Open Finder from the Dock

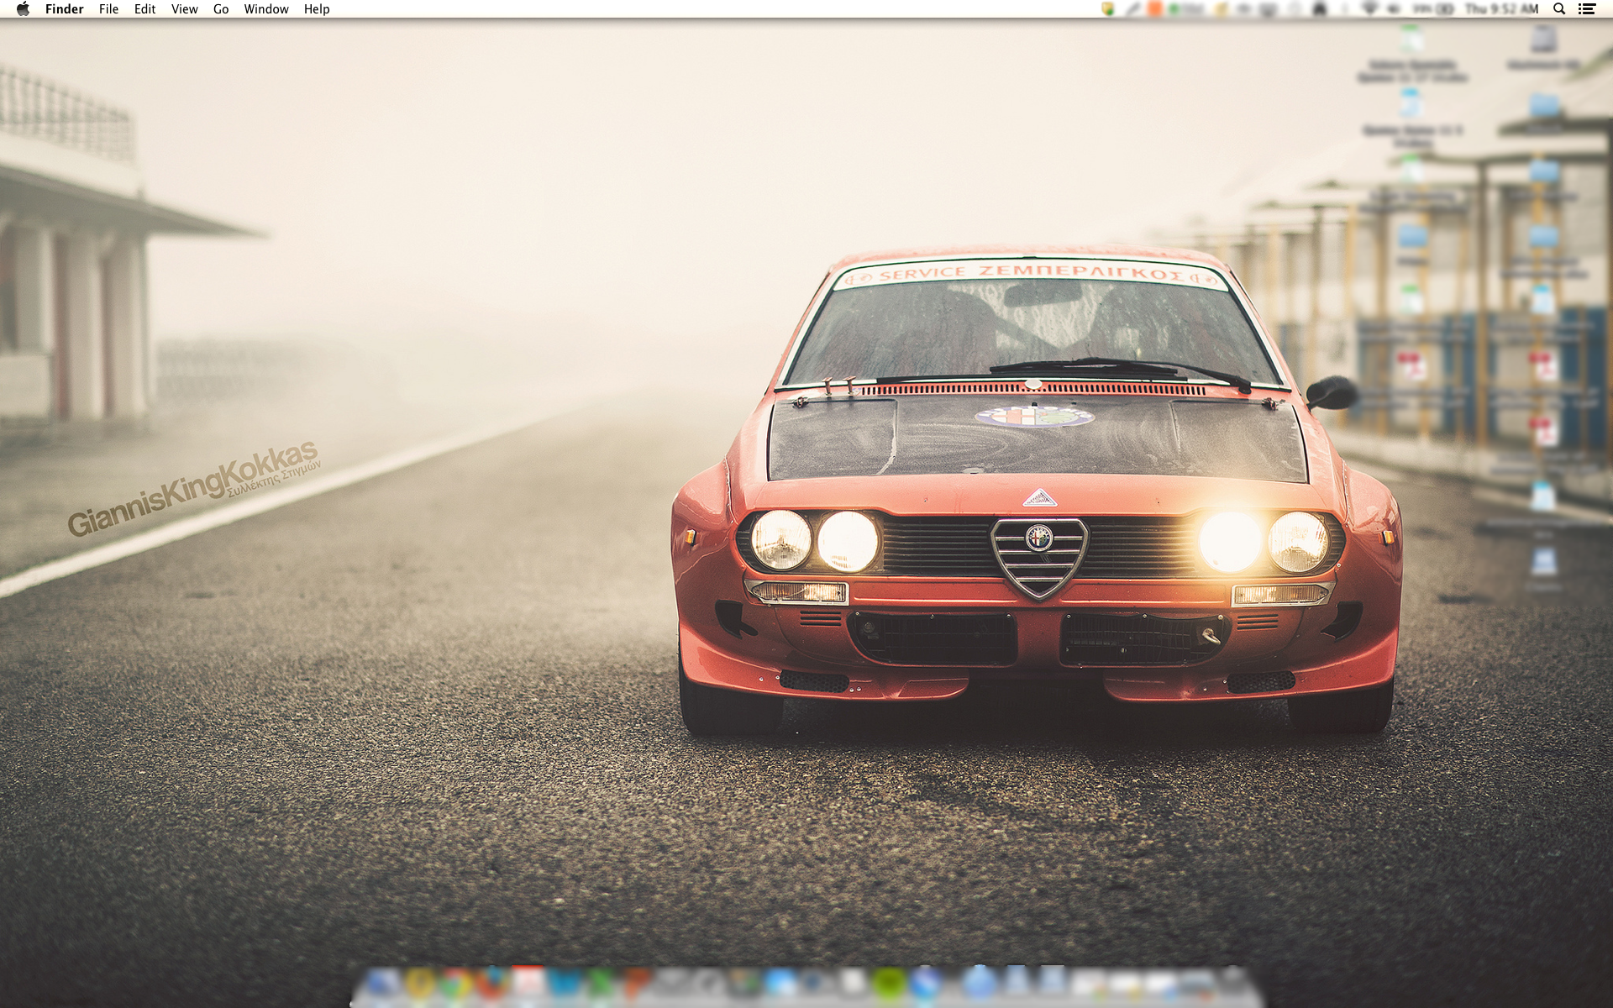(x=382, y=983)
